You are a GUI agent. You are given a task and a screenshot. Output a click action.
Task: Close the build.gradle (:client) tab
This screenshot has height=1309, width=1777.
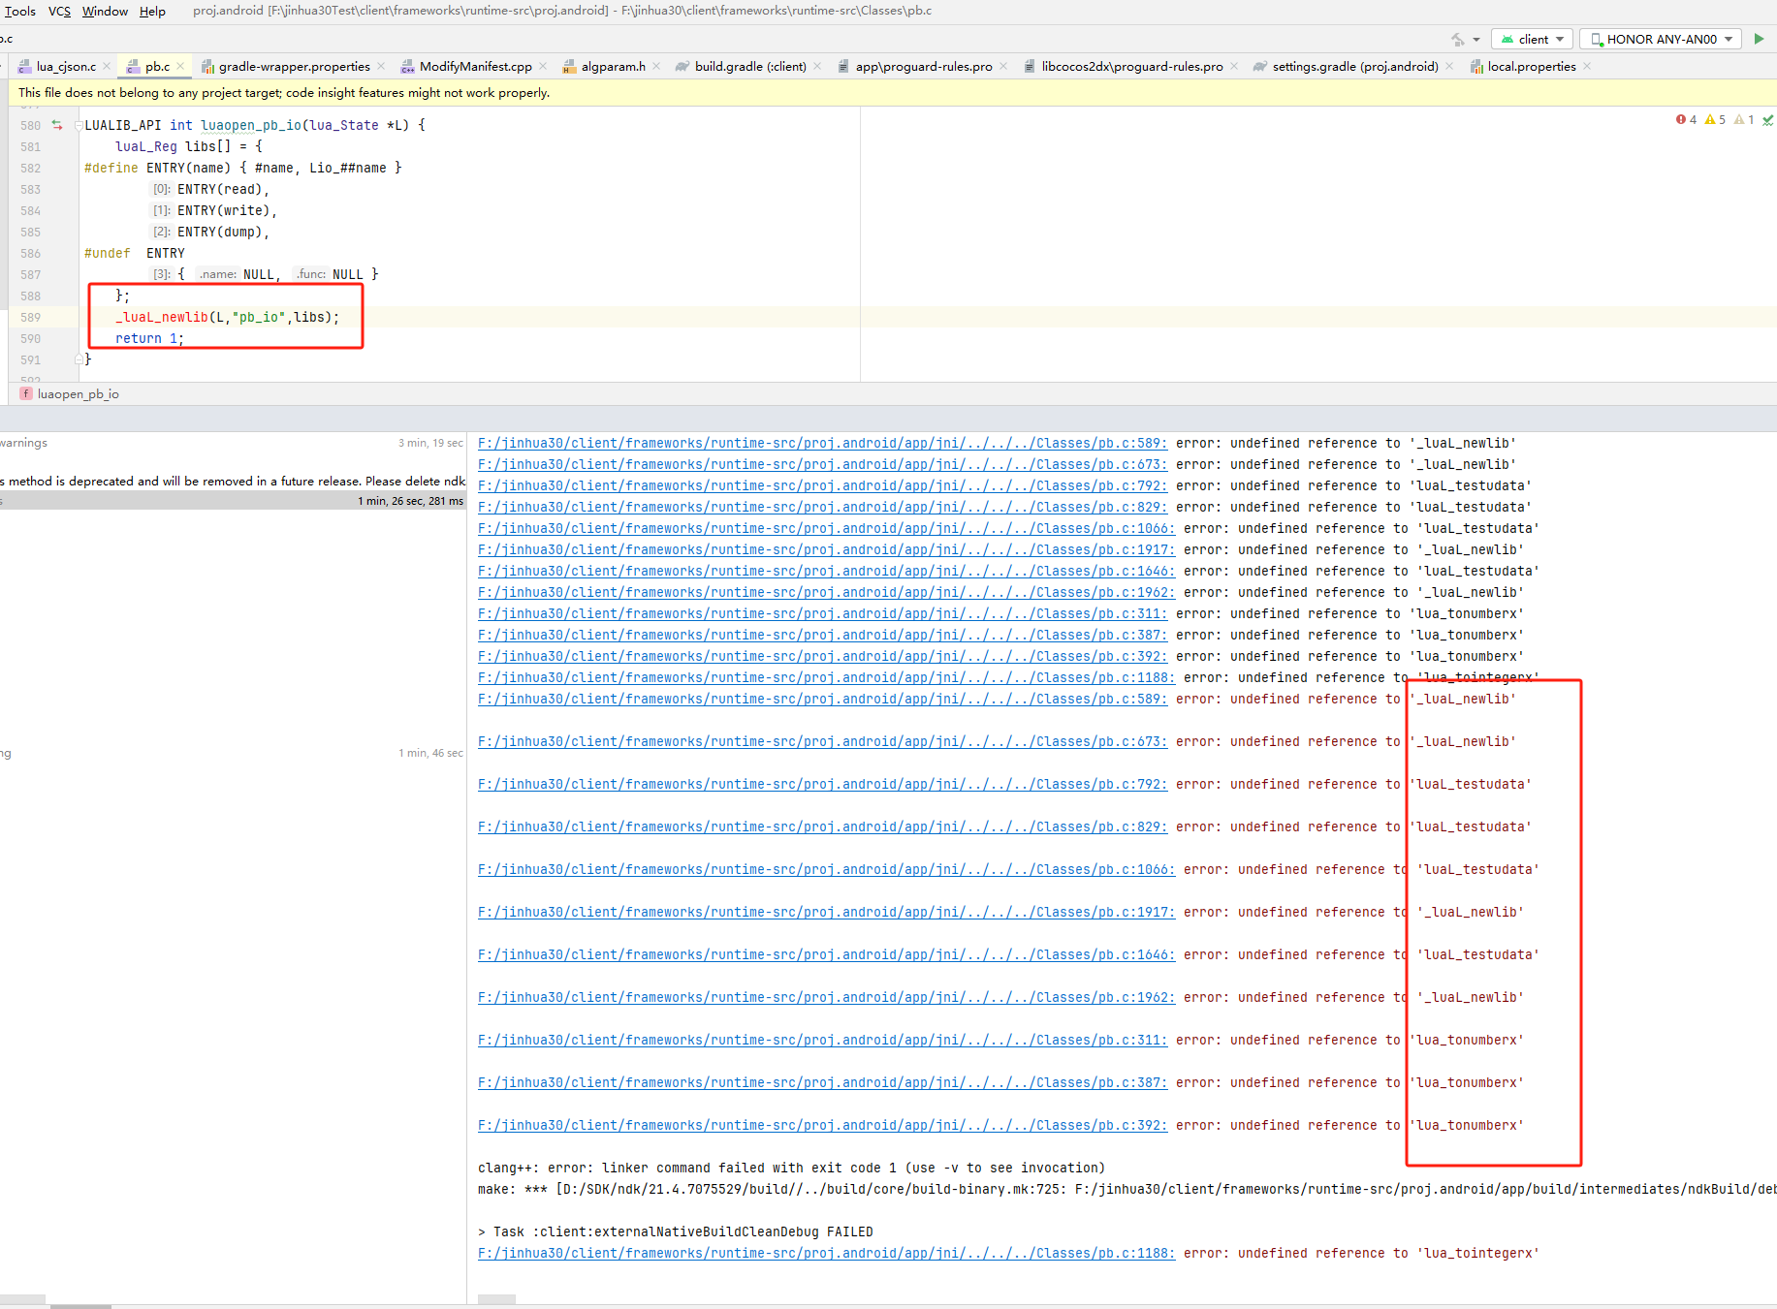pos(817,66)
